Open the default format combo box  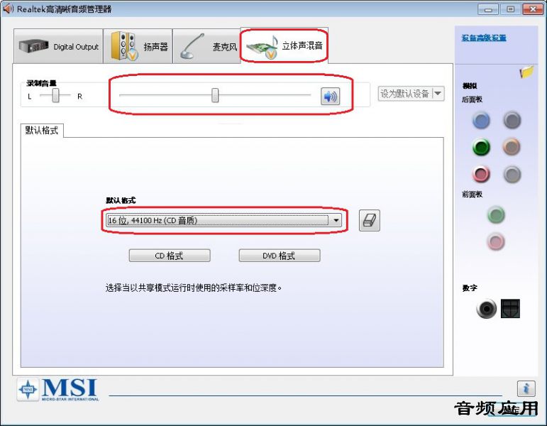[224, 220]
